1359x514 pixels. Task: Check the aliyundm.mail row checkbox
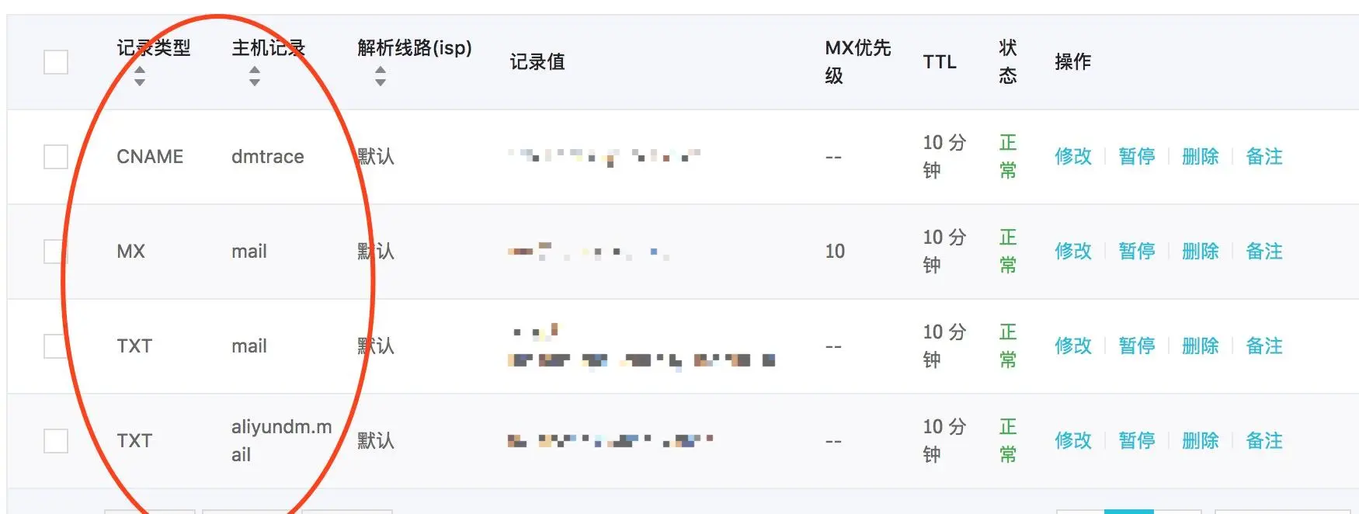click(56, 441)
